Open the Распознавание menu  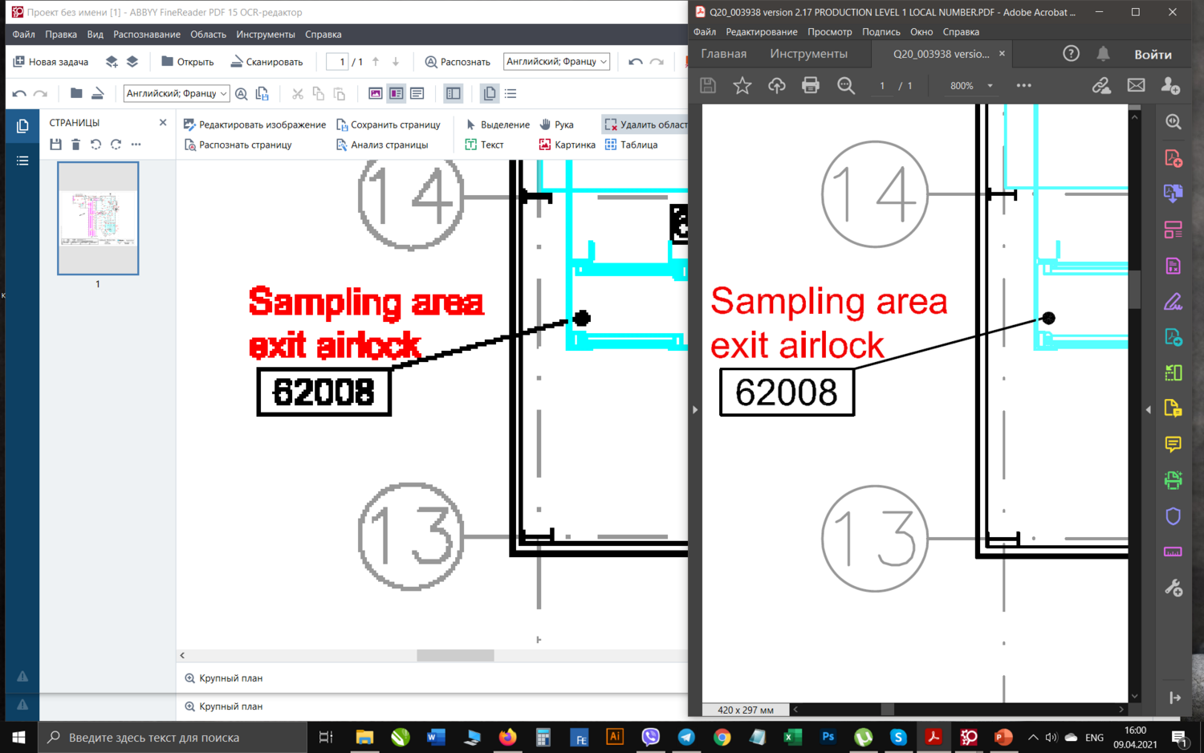tap(146, 35)
